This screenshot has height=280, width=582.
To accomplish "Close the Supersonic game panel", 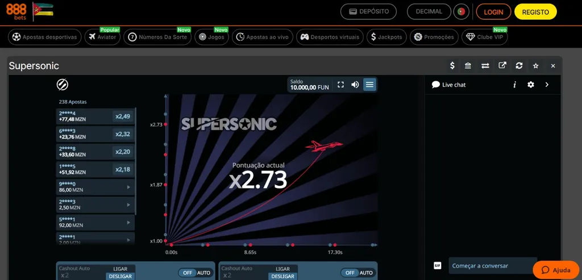I will pyautogui.click(x=553, y=66).
